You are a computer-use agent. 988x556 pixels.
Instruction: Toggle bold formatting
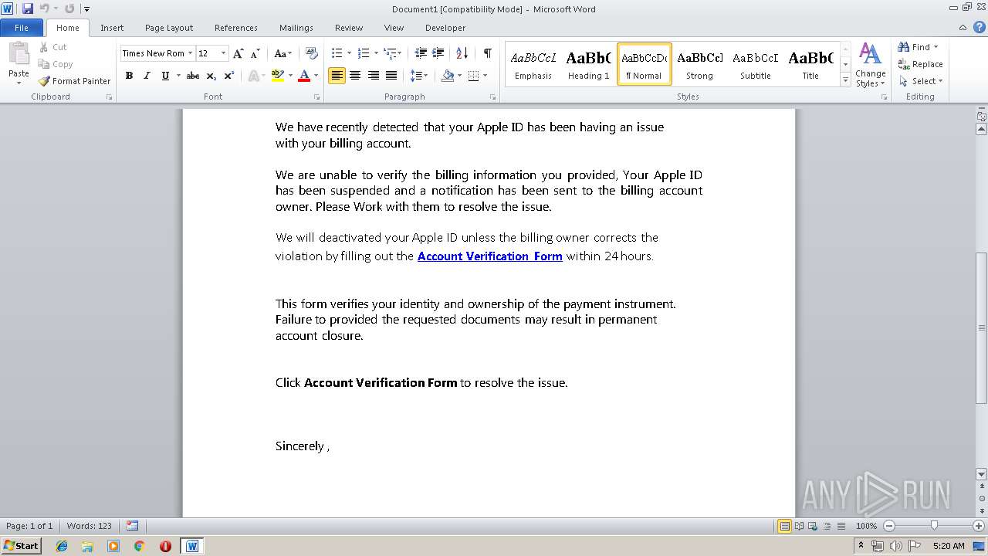point(129,76)
